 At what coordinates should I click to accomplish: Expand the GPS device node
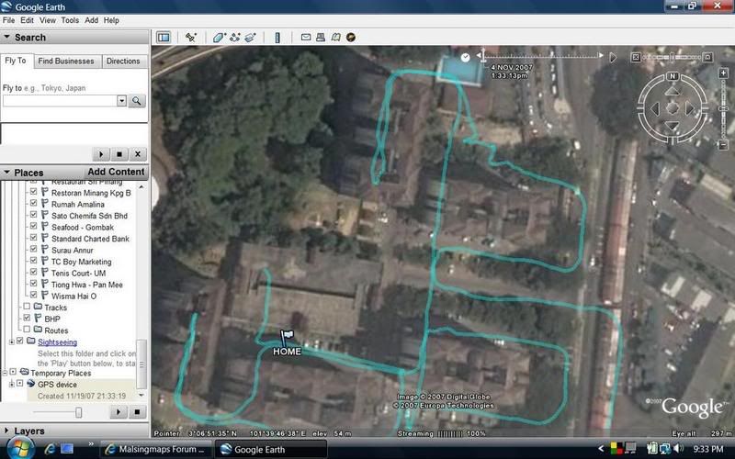click(12, 384)
